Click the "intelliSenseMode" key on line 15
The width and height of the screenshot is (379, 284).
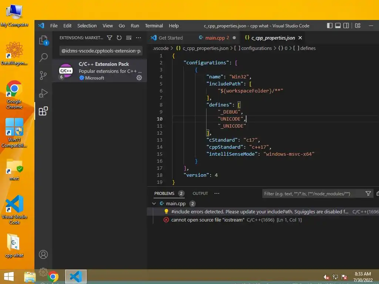232,154
